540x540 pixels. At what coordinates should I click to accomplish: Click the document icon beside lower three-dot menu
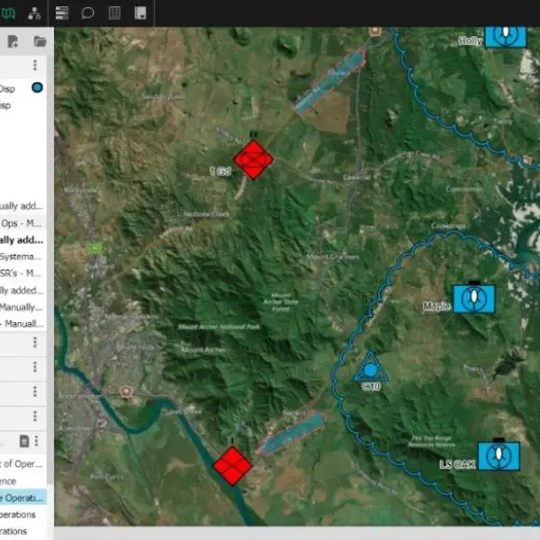(x=25, y=441)
